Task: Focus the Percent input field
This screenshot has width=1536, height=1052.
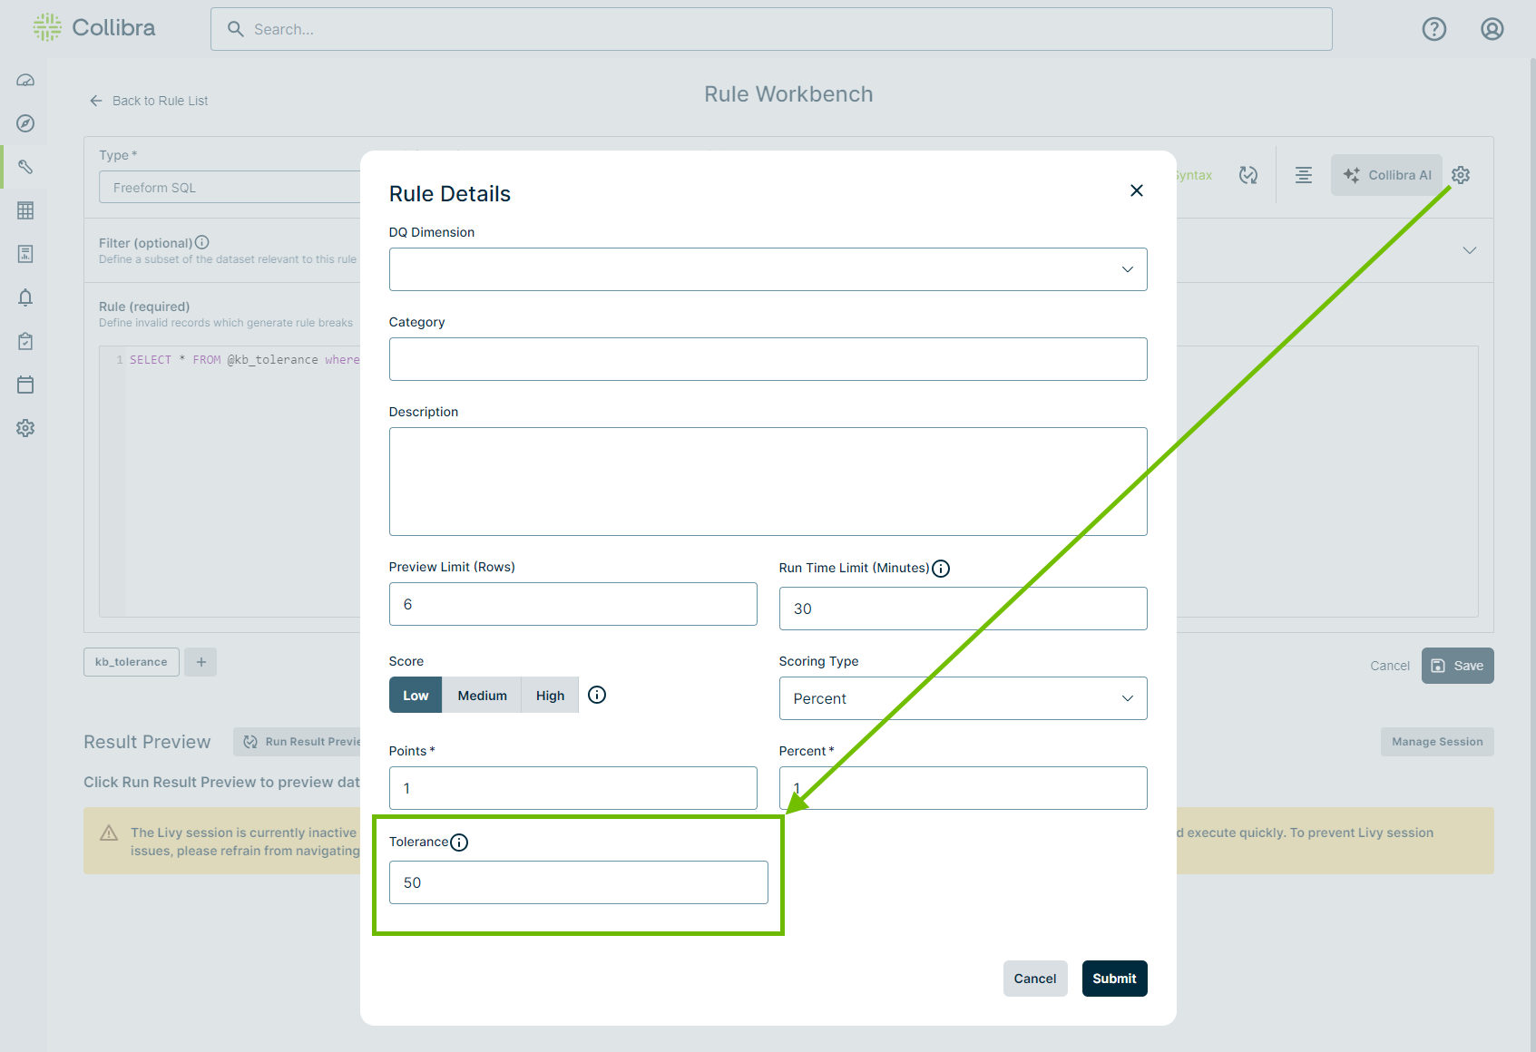Action: [963, 788]
